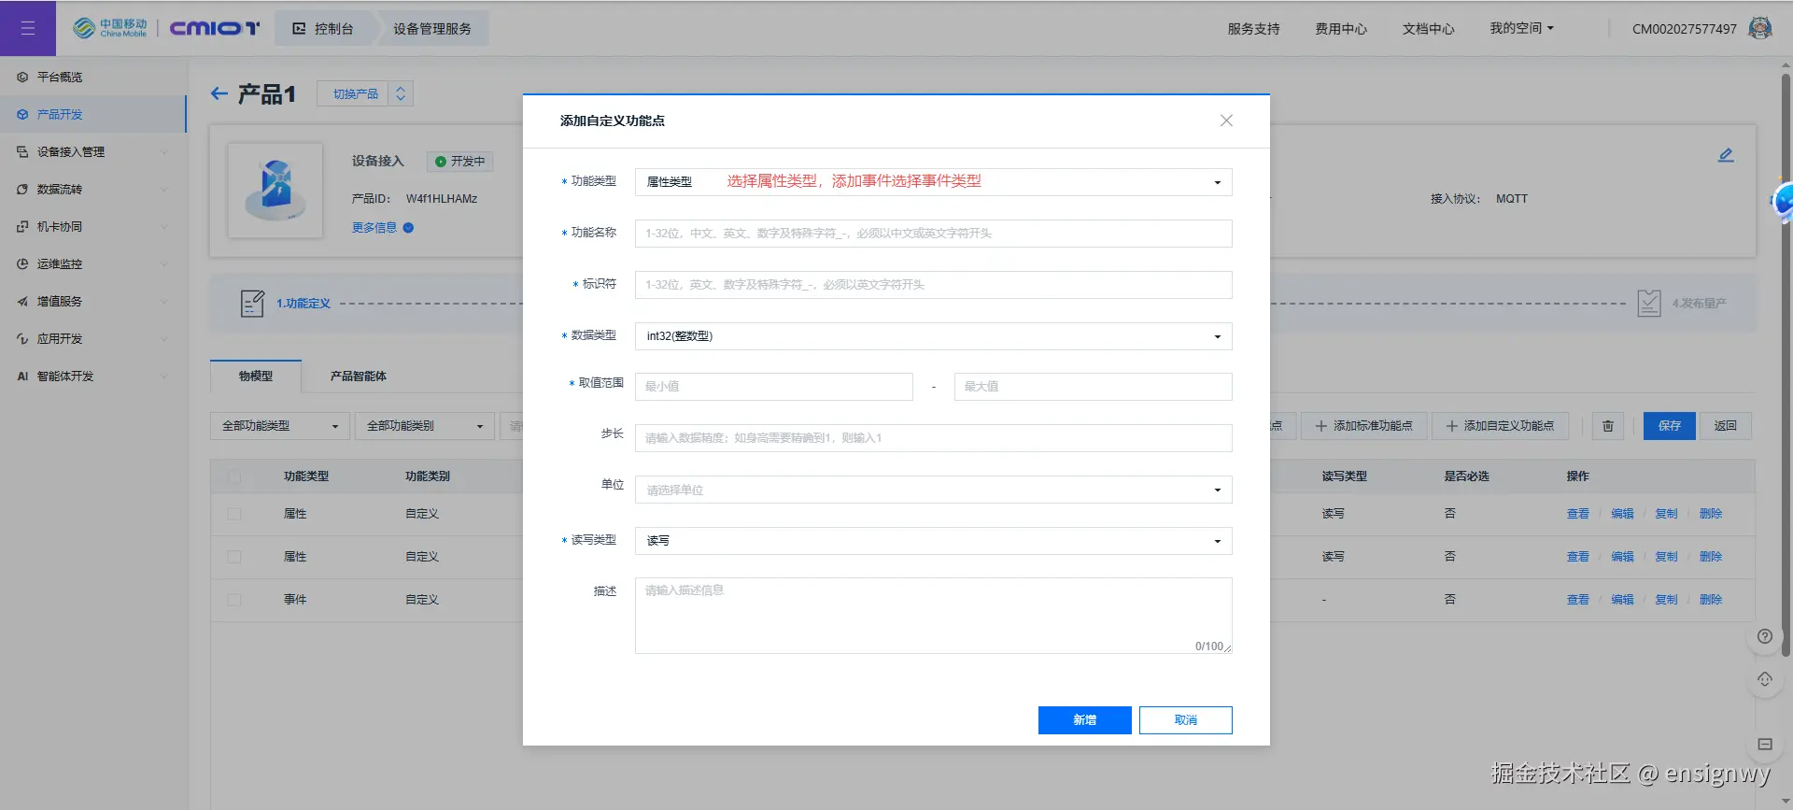Image resolution: width=1793 pixels, height=810 pixels.
Task: Check the 事件 row checkbox
Action: [x=234, y=600]
